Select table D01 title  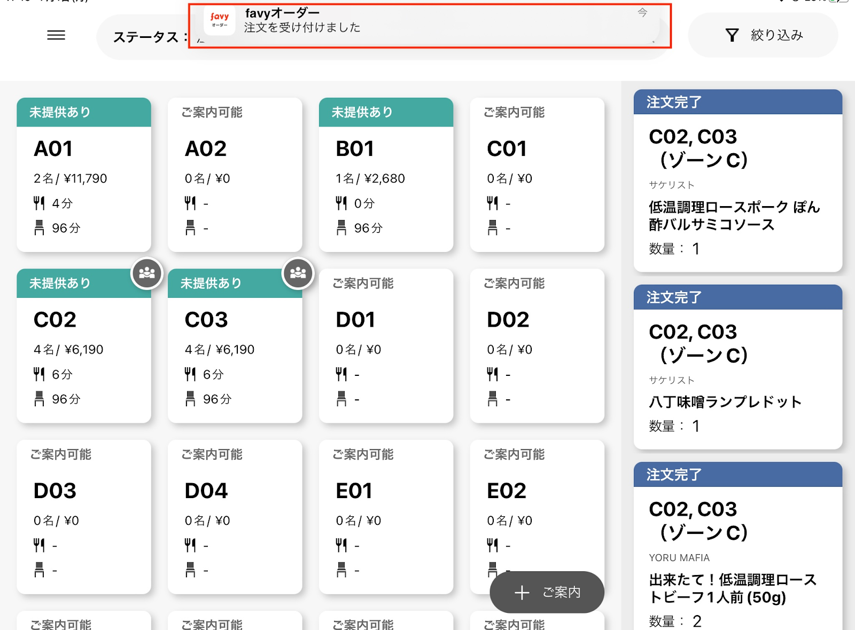355,320
